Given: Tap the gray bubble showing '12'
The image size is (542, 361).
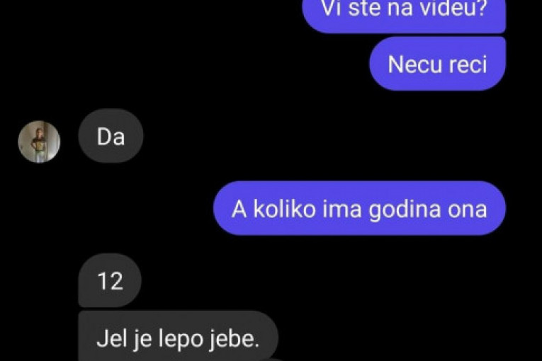Looking at the screenshot, I should 110,280.
